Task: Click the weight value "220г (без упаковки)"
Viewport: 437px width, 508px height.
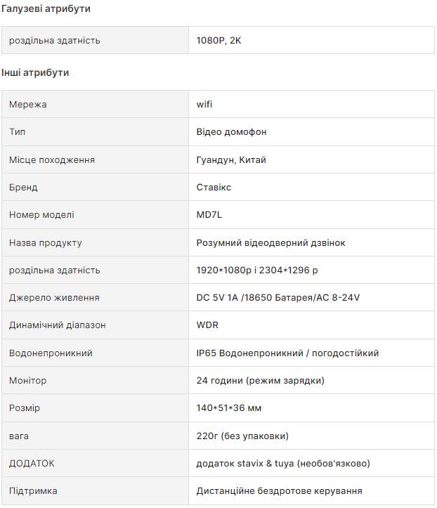Action: 242,436
